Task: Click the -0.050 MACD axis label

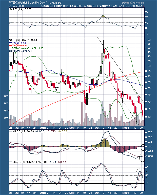Action: coord(149,156)
